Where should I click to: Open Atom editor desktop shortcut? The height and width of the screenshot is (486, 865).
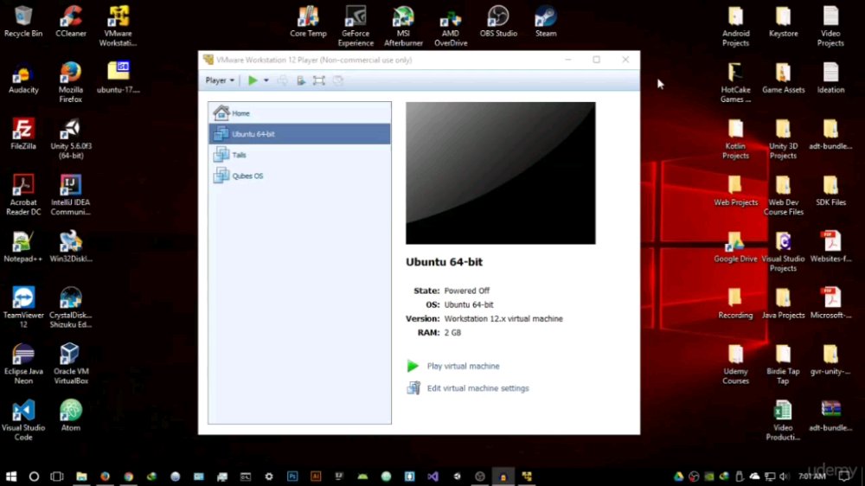pyautogui.click(x=71, y=416)
